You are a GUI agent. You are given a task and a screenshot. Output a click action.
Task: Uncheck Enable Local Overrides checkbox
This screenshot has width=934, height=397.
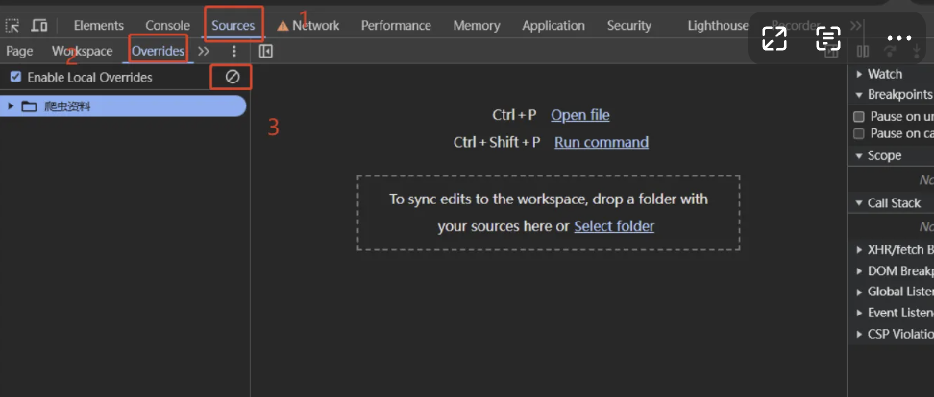[x=15, y=77]
